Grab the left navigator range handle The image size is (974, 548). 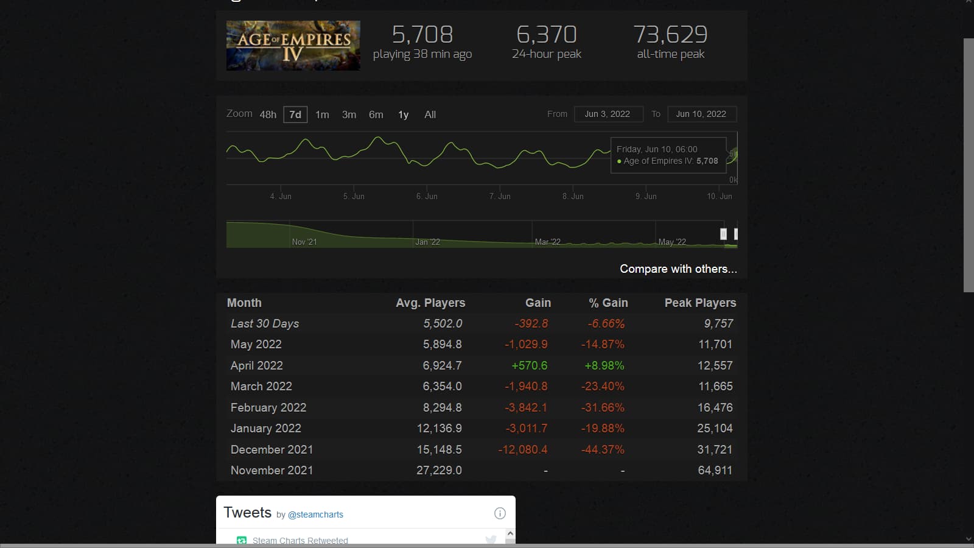tap(723, 234)
